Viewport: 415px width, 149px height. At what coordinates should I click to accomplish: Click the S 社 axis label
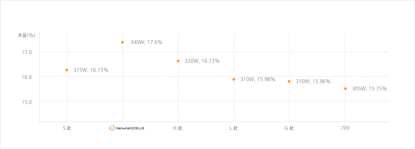point(67,128)
